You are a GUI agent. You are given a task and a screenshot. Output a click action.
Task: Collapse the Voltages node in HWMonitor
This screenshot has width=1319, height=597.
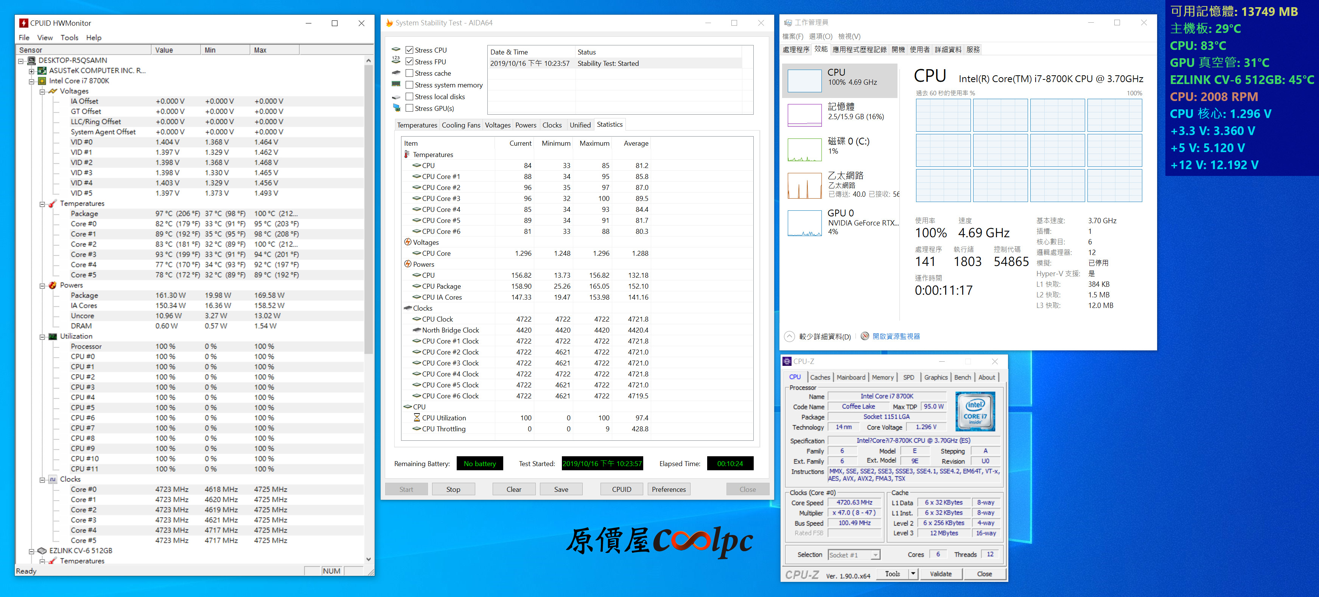pos(42,92)
